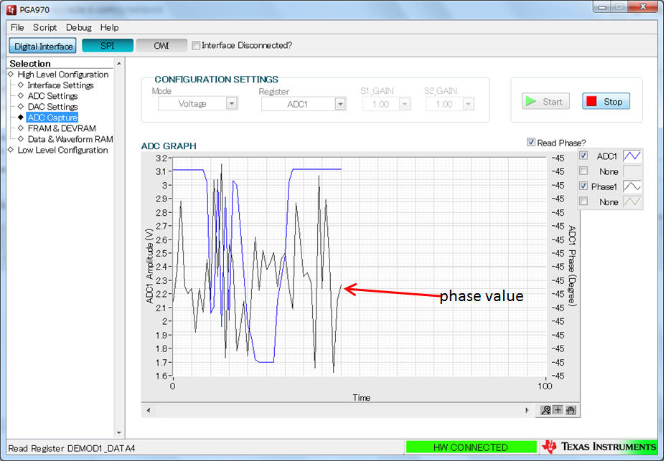This screenshot has height=461, width=666.
Task: Click the Start capture button
Action: pos(545,102)
